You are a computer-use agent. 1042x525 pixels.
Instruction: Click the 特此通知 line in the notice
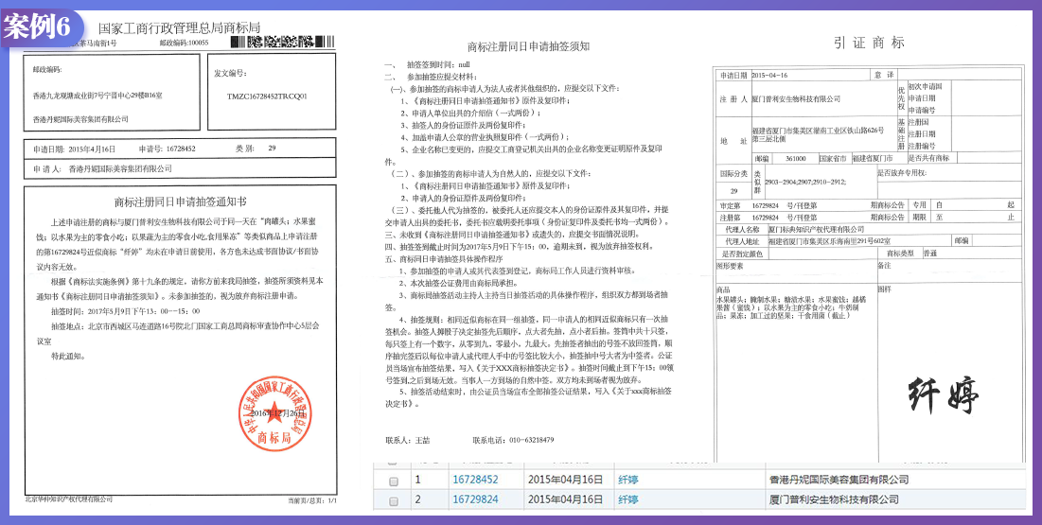[x=67, y=357]
